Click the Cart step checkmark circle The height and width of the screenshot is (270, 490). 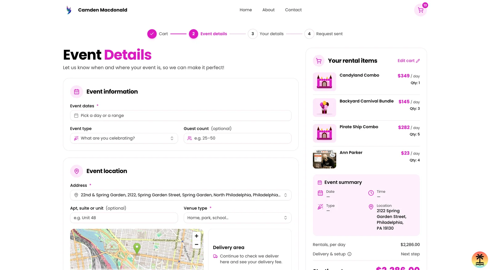(152, 34)
